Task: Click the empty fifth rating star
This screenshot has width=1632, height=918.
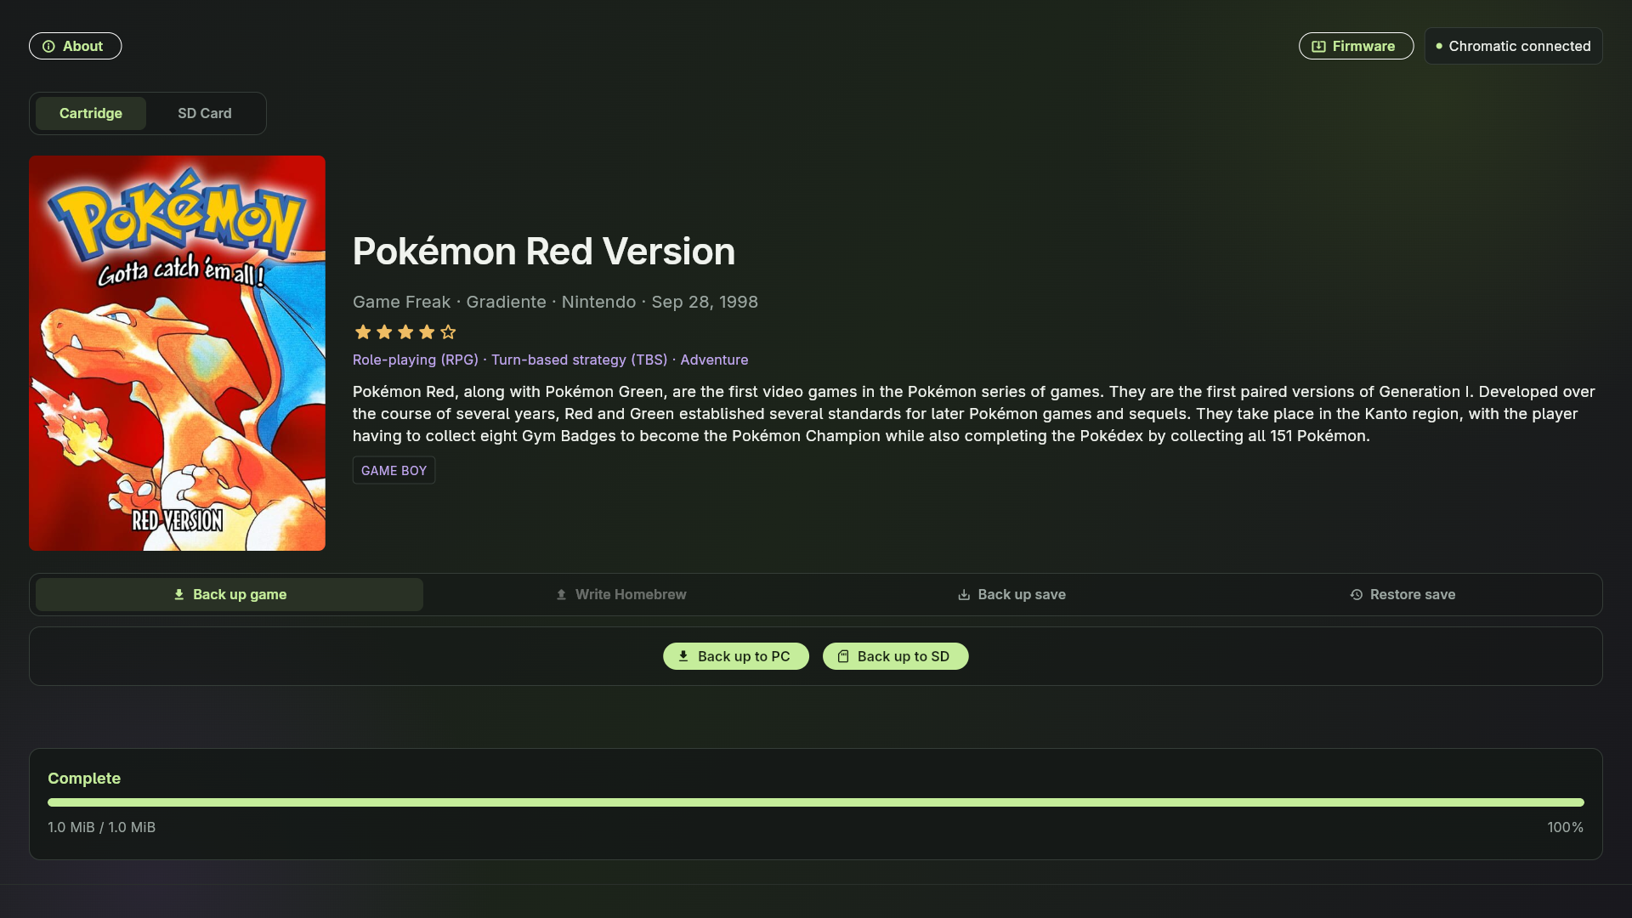Action: [x=448, y=332]
